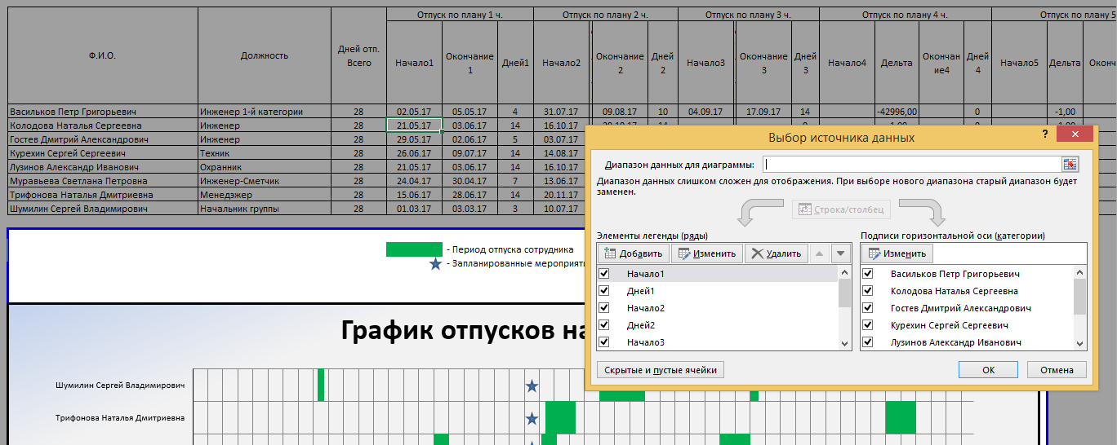1117x445 pixels.
Task: Click the Добавить series button
Action: pos(634,253)
